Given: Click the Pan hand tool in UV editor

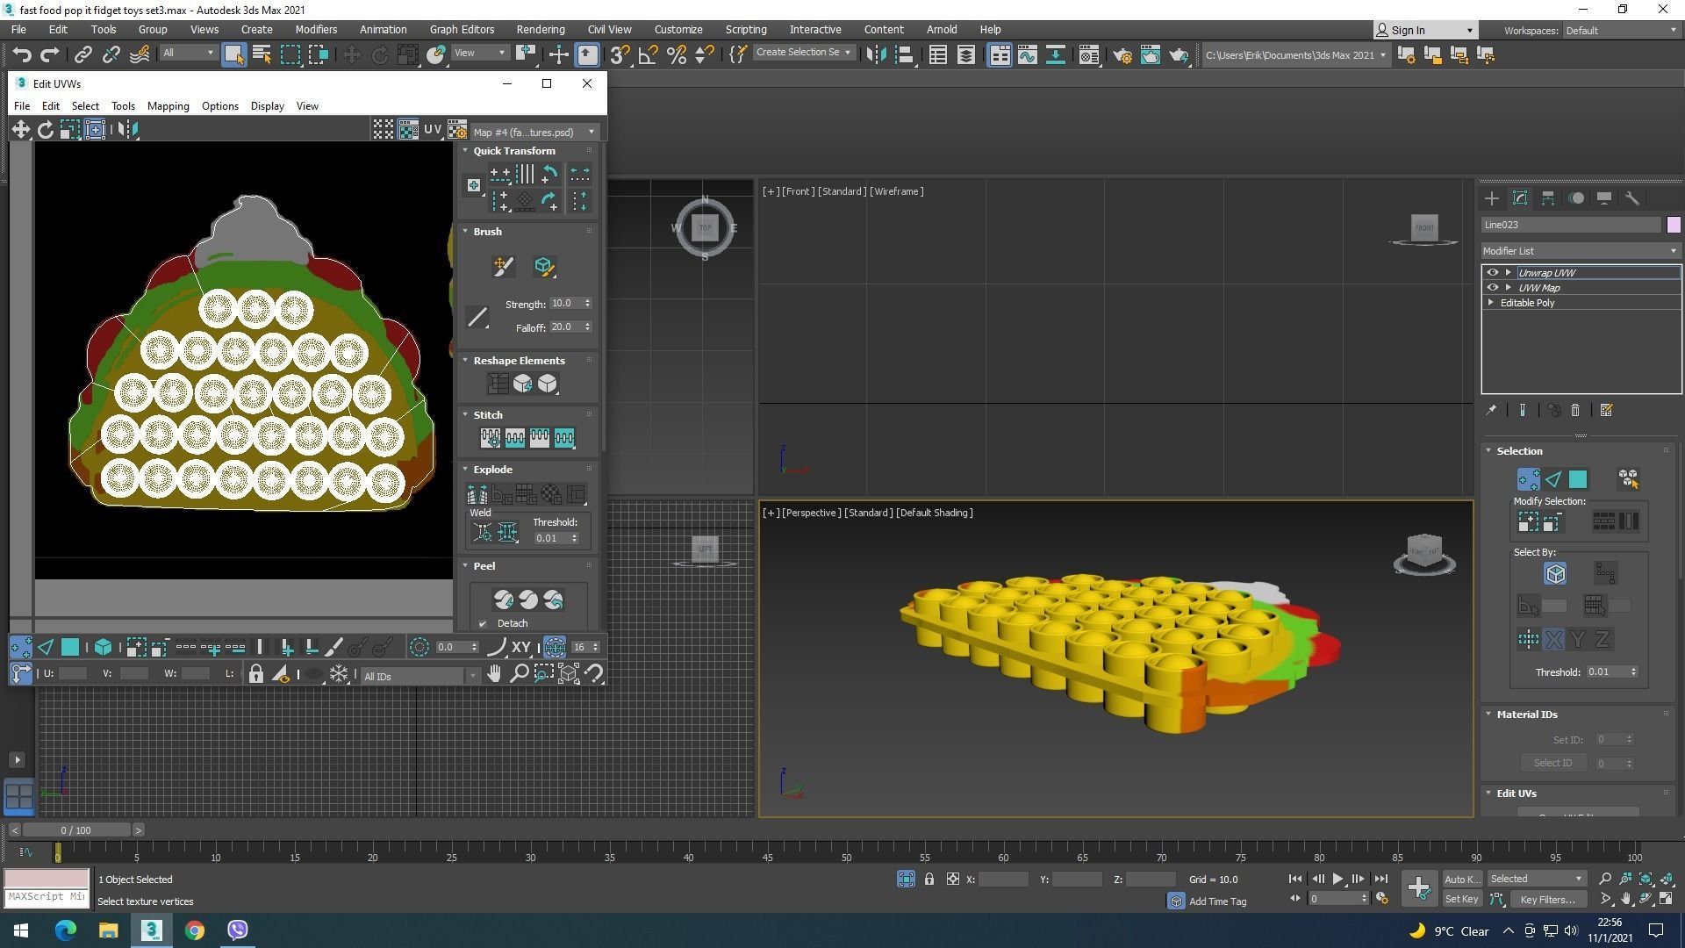Looking at the screenshot, I should tap(494, 674).
